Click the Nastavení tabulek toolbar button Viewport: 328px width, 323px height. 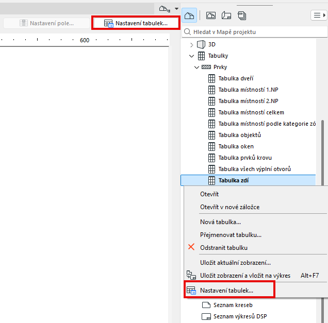(136, 23)
